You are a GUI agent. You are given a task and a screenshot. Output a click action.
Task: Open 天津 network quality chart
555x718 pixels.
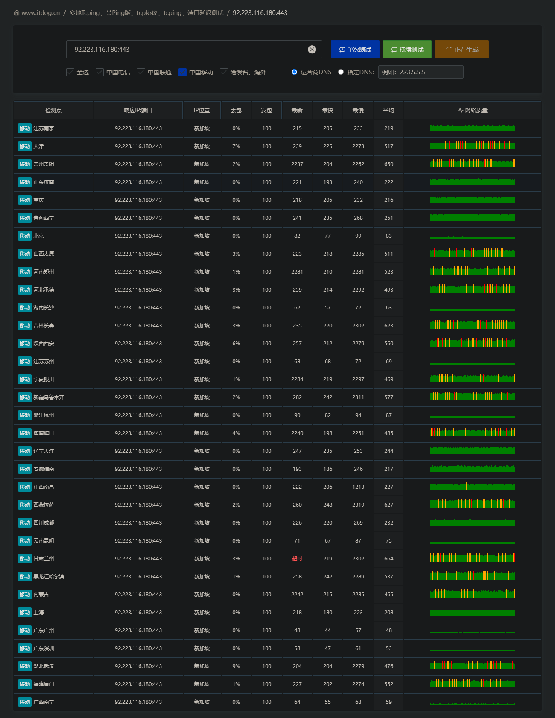pyautogui.click(x=473, y=145)
